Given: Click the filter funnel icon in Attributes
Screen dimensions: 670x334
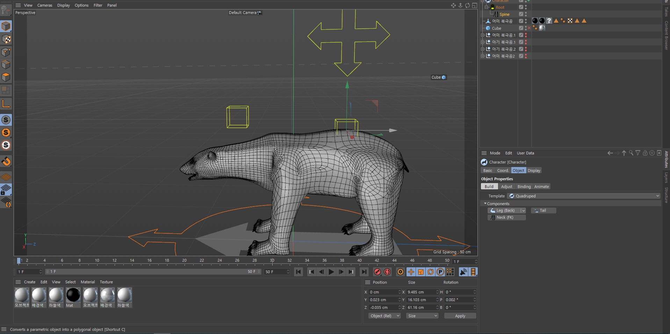Looking at the screenshot, I should 638,153.
